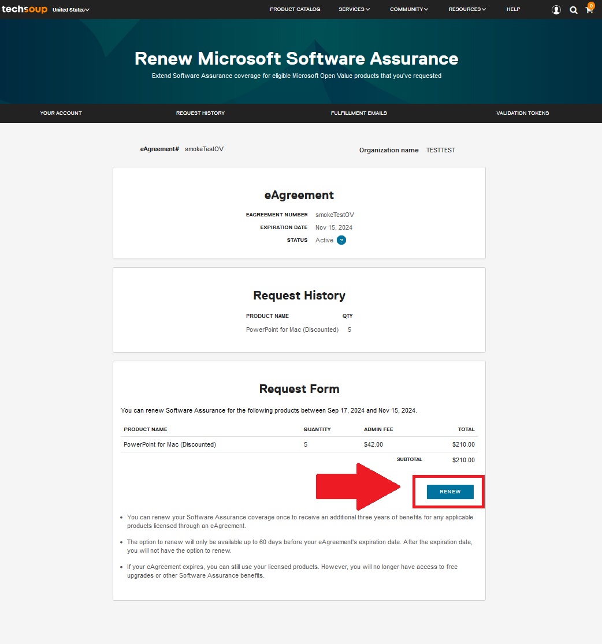
Task: Click the Quantity column header
Action: point(317,429)
